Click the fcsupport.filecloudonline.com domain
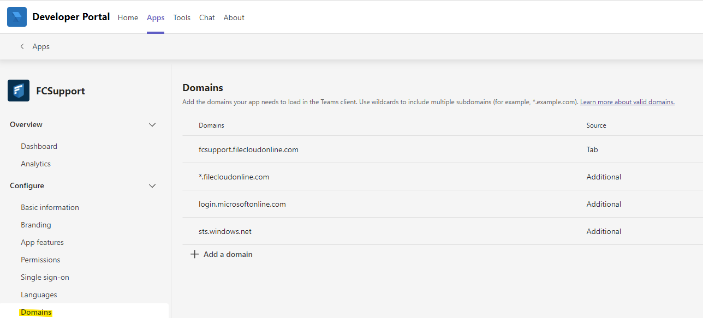This screenshot has height=318, width=703. point(248,149)
